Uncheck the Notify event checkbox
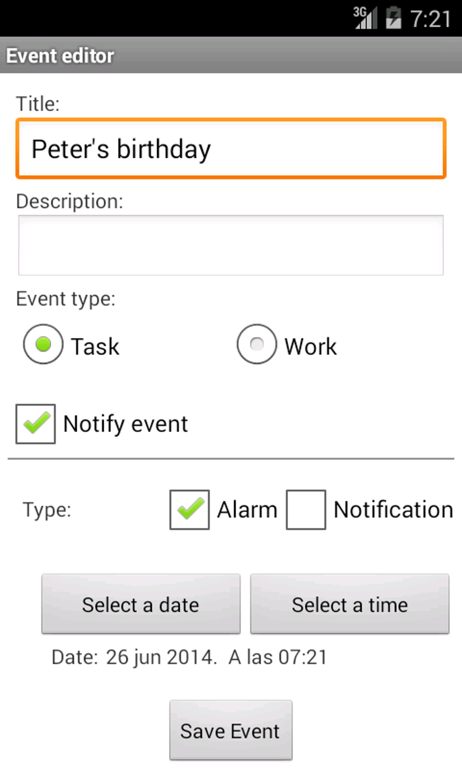This screenshot has height=771, width=462. tap(36, 424)
